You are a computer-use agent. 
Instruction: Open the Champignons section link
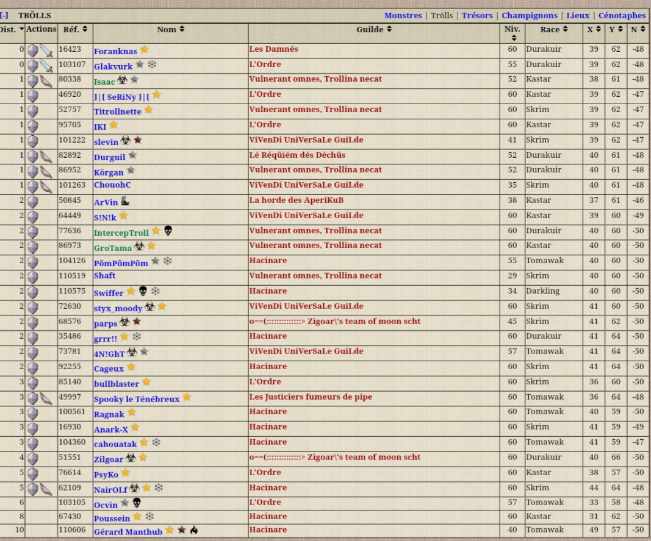(x=529, y=15)
